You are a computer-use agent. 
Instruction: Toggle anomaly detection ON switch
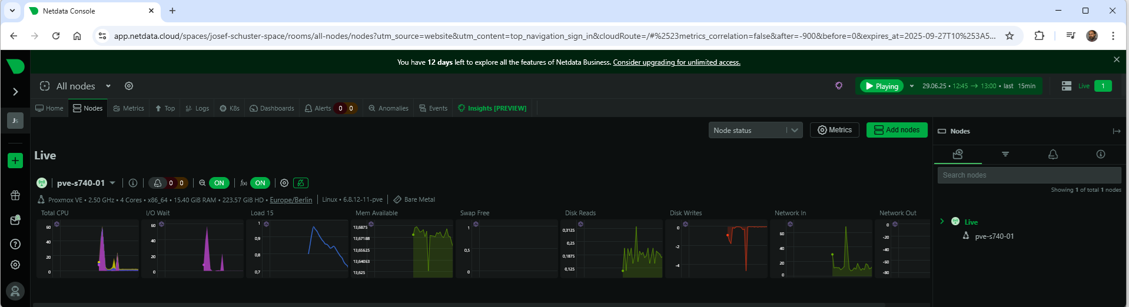(218, 183)
